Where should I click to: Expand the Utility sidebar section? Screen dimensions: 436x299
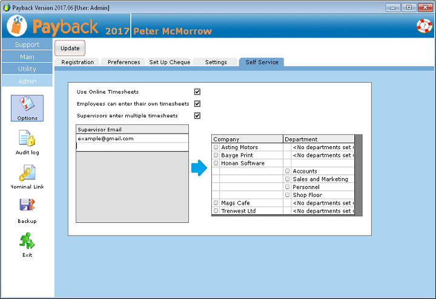coord(27,69)
